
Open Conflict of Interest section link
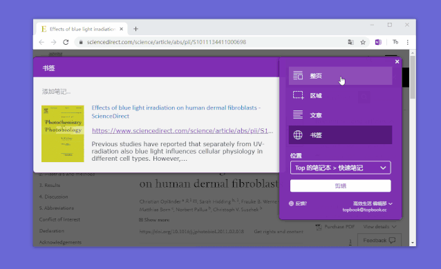click(59, 219)
